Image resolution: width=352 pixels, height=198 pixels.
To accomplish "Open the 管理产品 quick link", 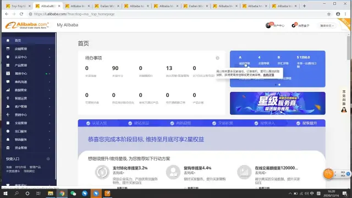I will [x=35, y=167].
